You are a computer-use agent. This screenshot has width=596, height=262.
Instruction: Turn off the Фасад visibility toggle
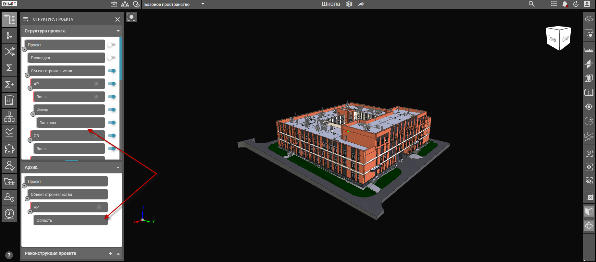pos(112,110)
